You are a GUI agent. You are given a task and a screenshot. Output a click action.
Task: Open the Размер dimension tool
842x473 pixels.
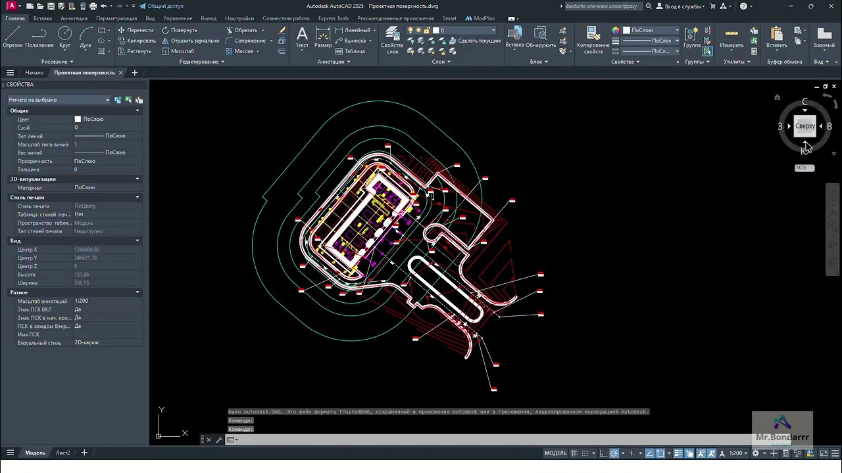coord(323,38)
